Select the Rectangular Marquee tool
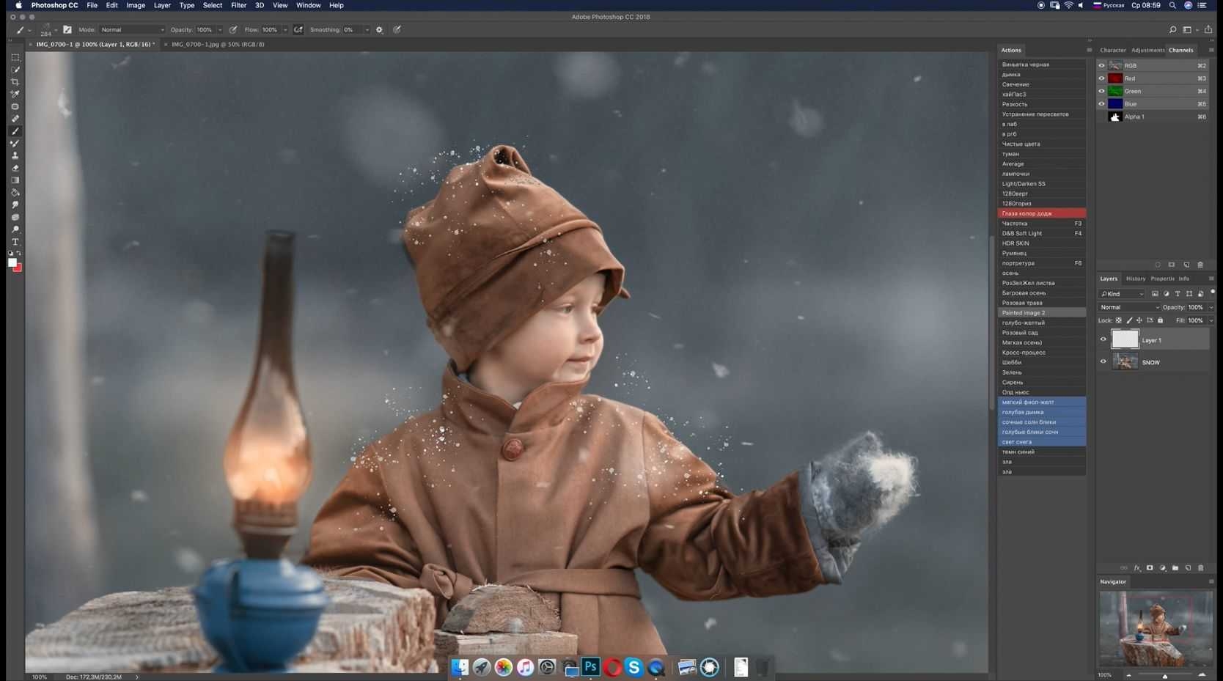Image resolution: width=1223 pixels, height=681 pixels. tap(15, 57)
